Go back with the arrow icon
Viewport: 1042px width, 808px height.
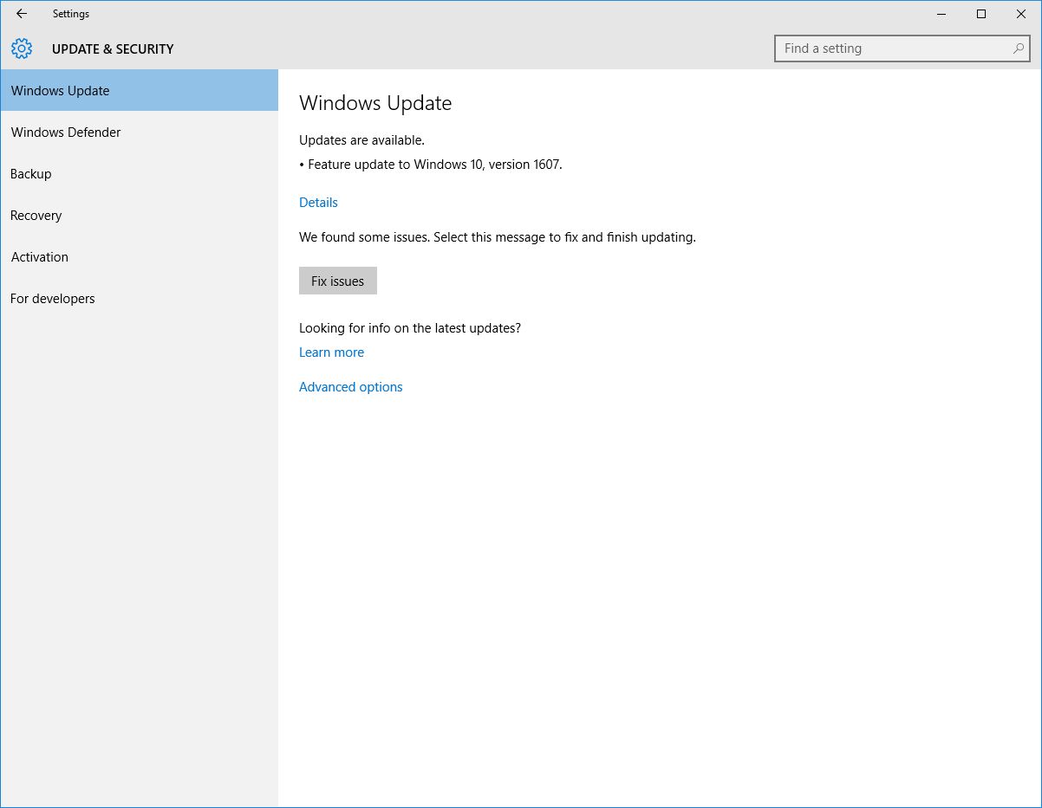pos(22,14)
